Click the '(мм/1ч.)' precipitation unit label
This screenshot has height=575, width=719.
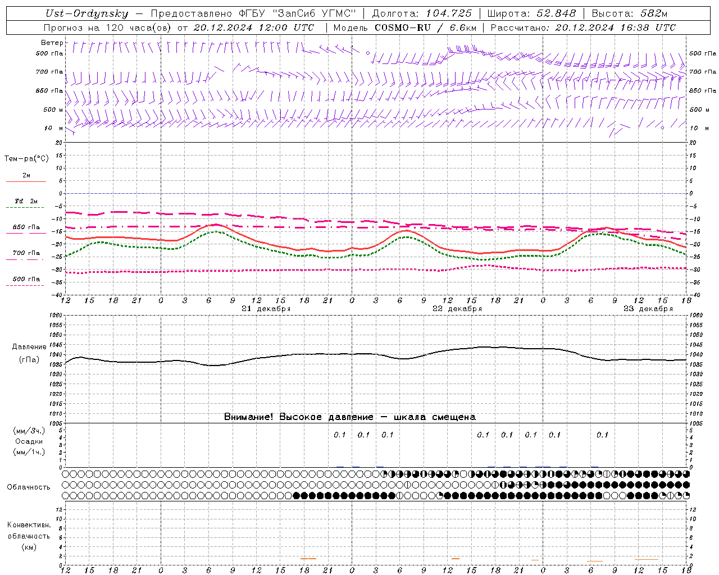(x=29, y=452)
